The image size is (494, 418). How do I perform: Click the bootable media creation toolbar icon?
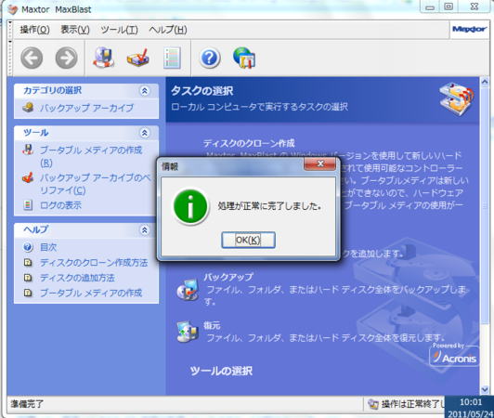tap(104, 58)
